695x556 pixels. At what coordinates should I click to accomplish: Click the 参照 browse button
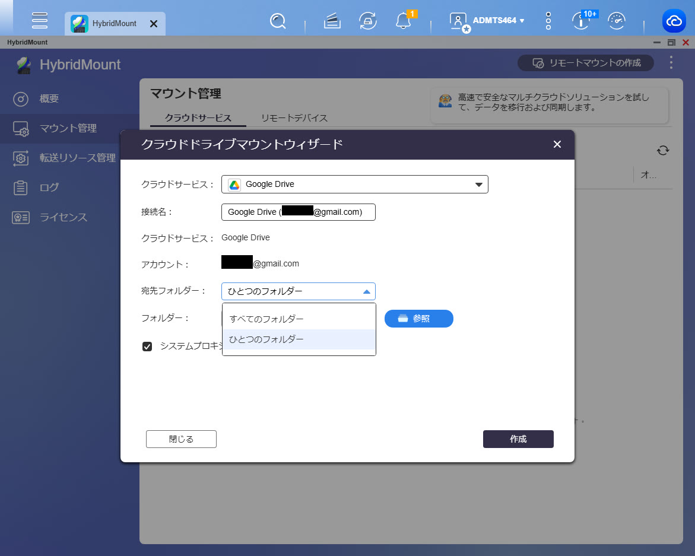coord(418,319)
